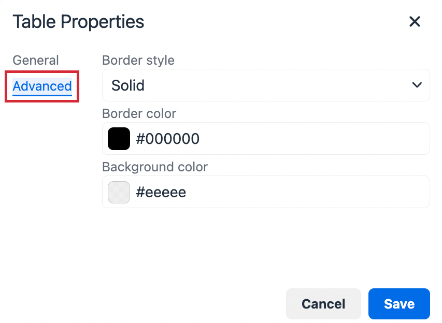Screen dimensions: 442x323
Task: Click the "Table Properties" heading
Action: 78,22
